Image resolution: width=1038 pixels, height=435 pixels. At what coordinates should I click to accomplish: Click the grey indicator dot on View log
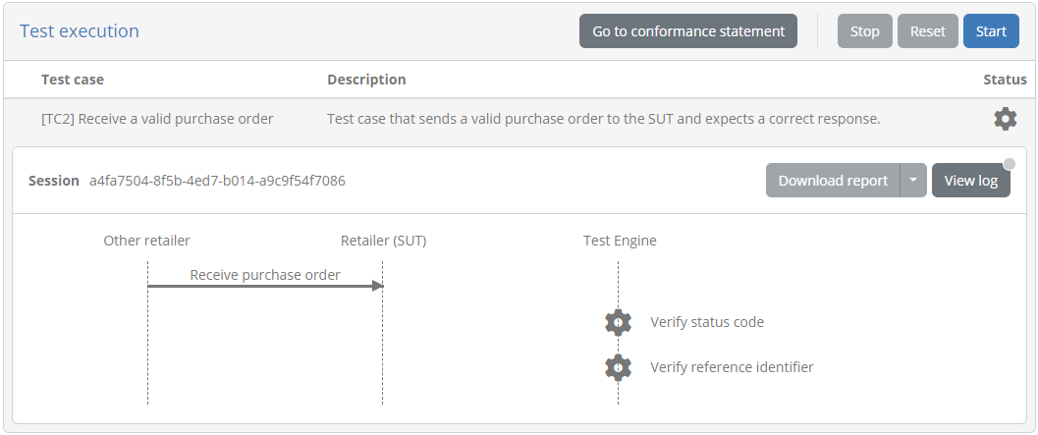point(1009,164)
